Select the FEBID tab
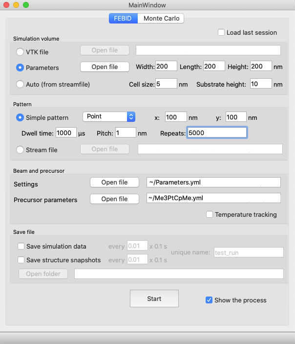 (123, 18)
